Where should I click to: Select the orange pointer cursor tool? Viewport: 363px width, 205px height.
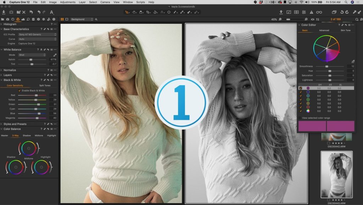[x=127, y=12]
